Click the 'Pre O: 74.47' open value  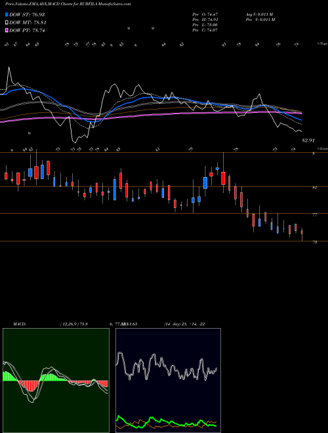[205, 14]
